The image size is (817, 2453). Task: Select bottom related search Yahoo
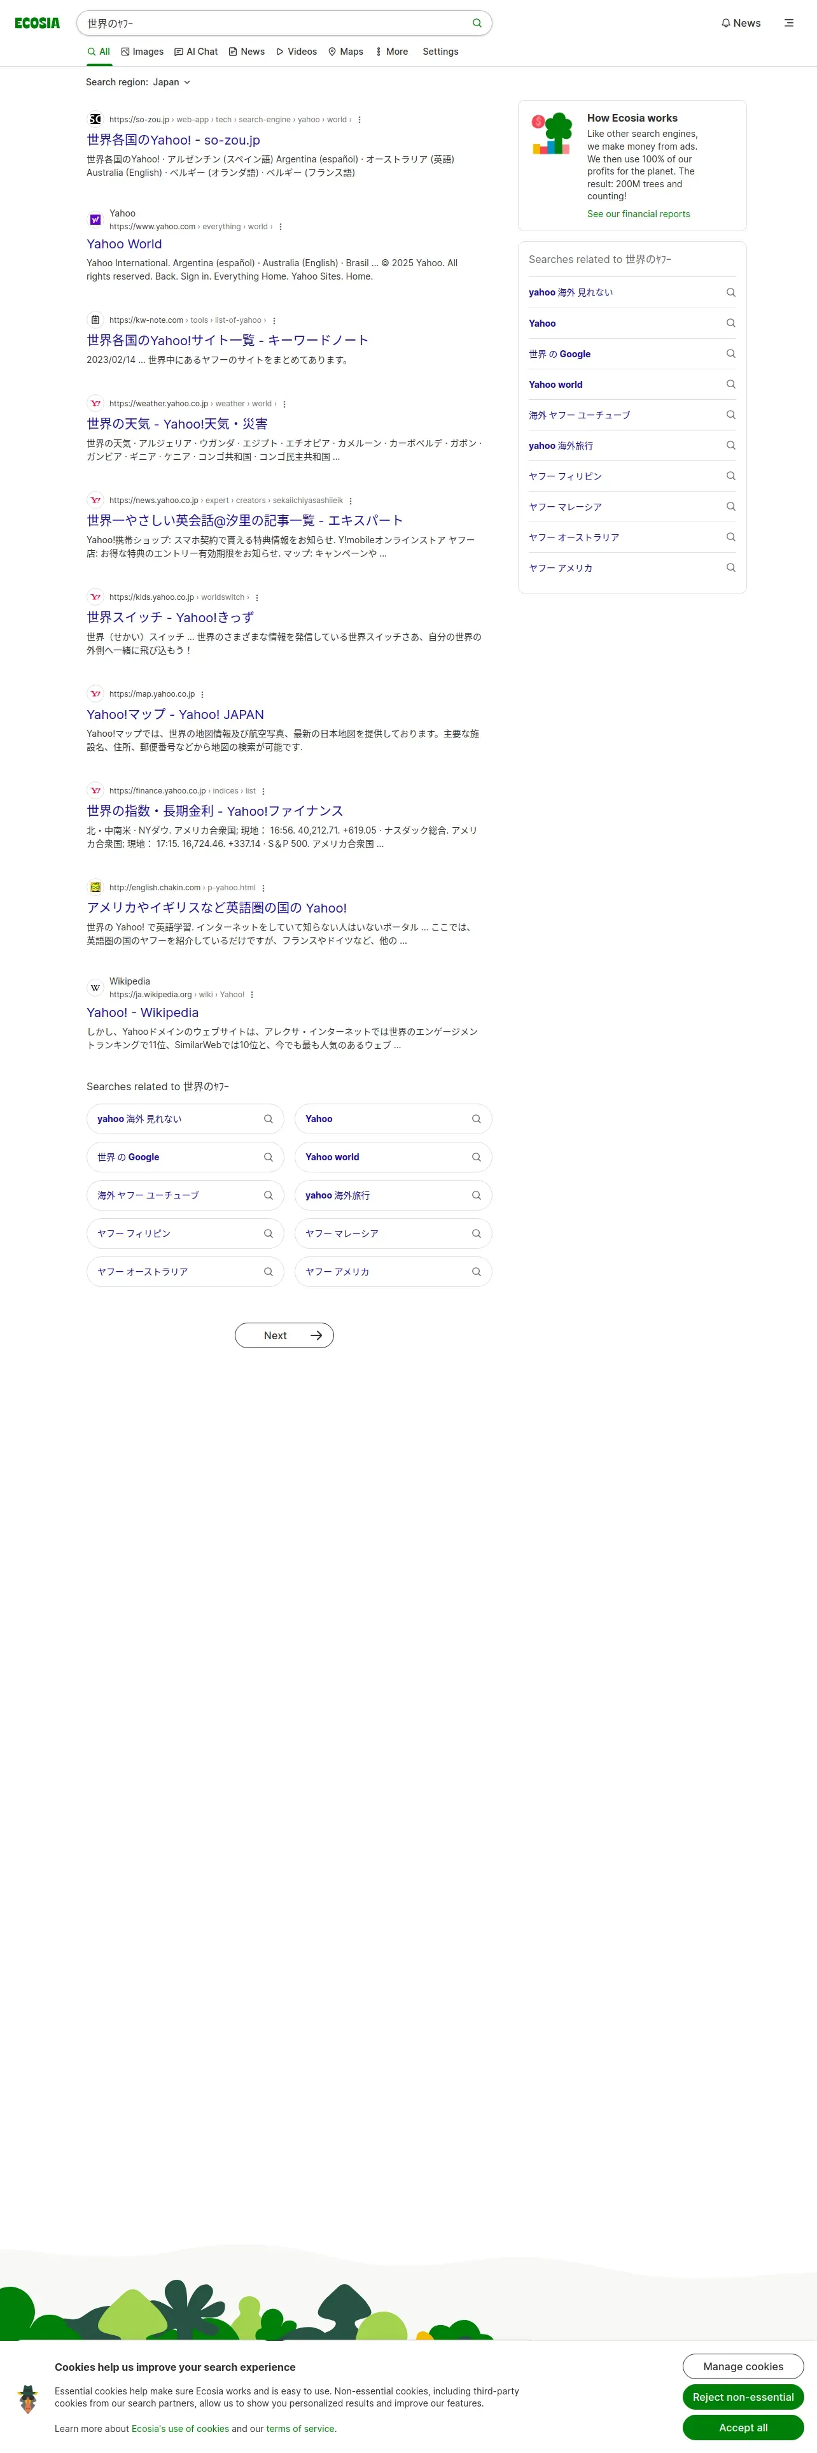click(393, 1119)
